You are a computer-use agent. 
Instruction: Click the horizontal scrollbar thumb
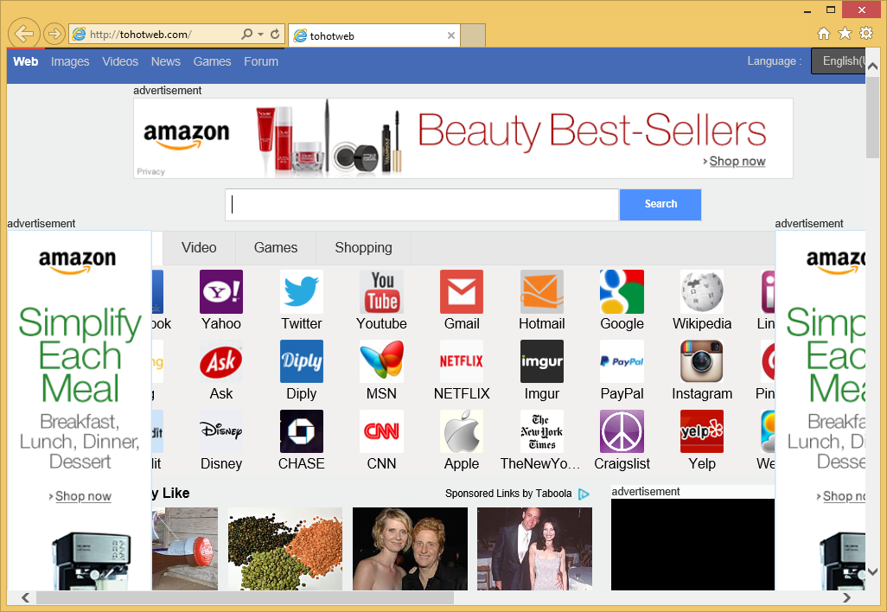click(245, 598)
